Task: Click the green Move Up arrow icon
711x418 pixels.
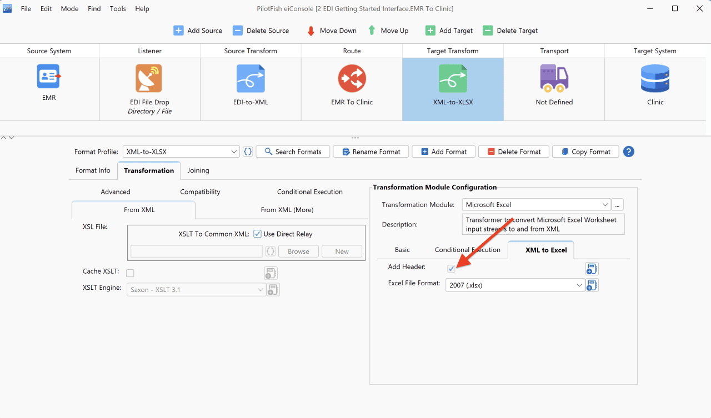Action: tap(372, 31)
